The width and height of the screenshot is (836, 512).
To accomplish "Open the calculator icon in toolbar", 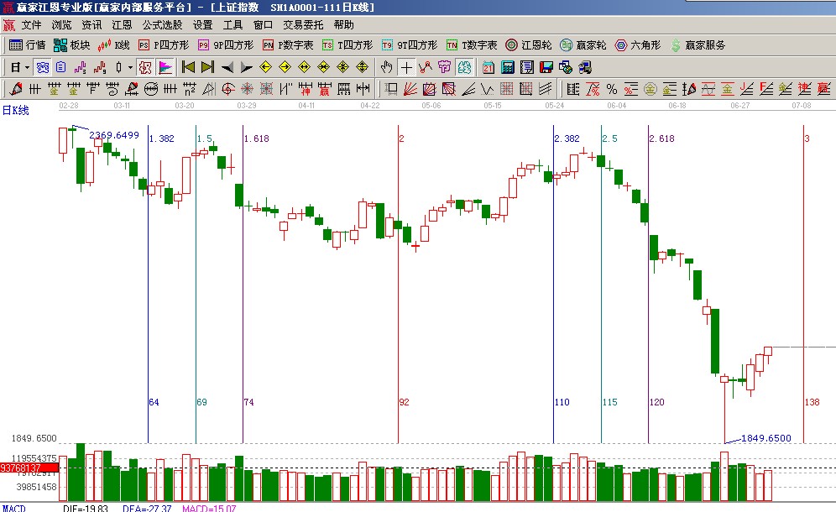I will tap(508, 67).
